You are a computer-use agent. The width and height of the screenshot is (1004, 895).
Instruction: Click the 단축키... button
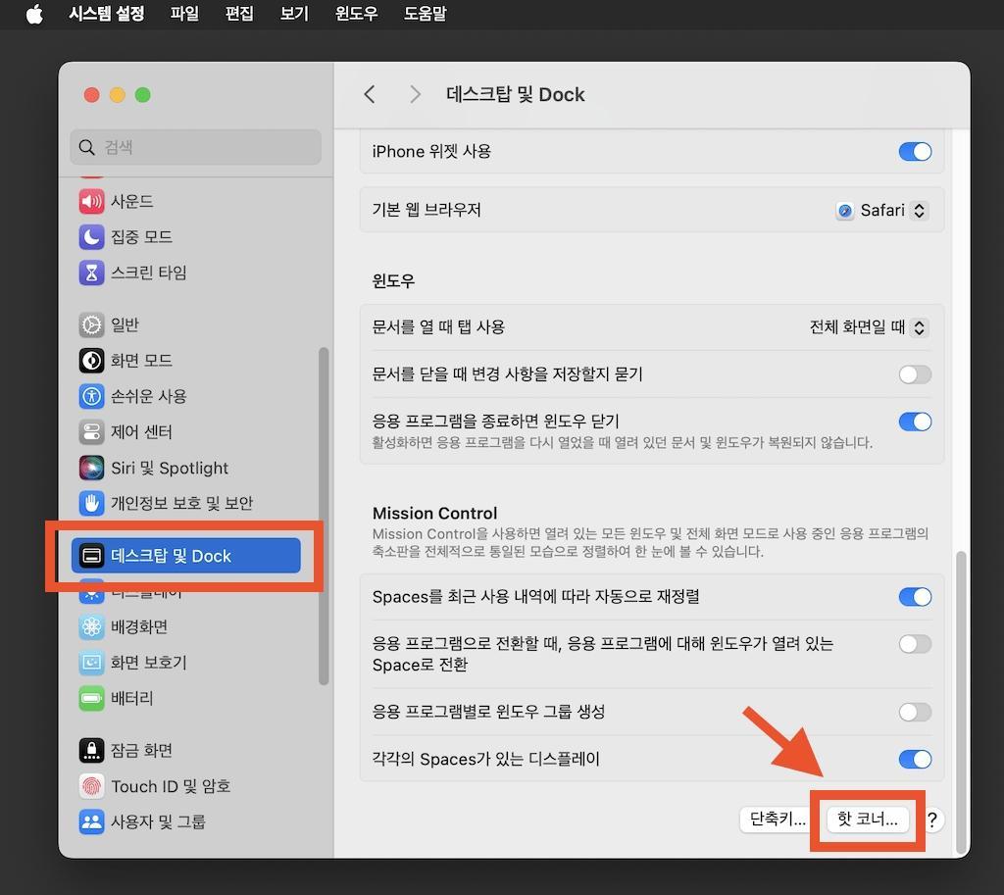(778, 820)
